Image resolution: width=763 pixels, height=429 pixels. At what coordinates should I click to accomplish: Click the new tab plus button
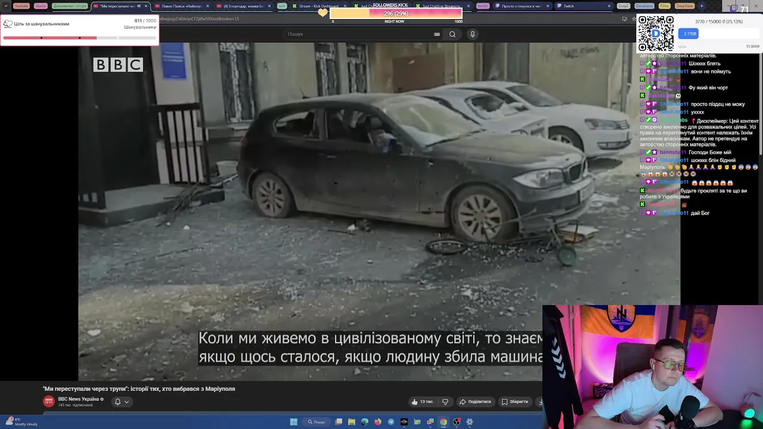[701, 6]
